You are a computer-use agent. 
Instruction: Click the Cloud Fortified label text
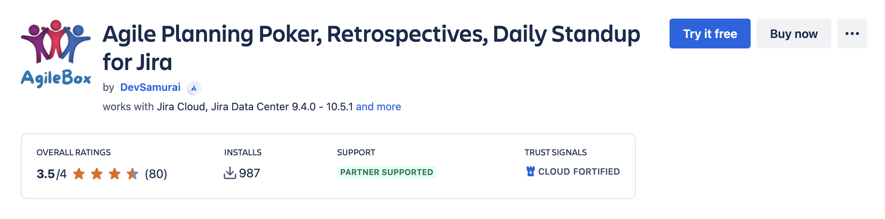coord(579,172)
